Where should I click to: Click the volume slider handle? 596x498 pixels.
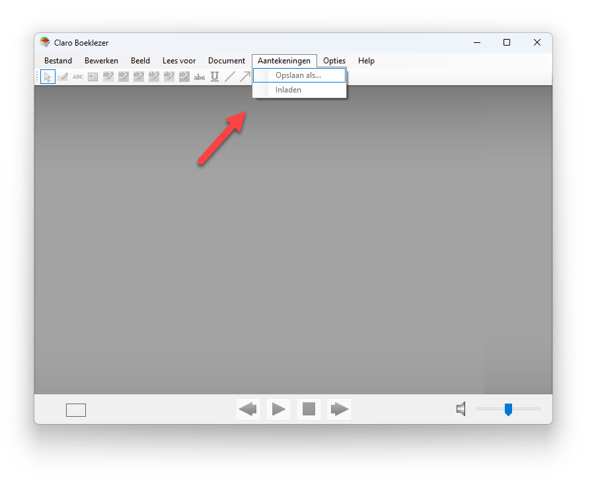(x=508, y=409)
